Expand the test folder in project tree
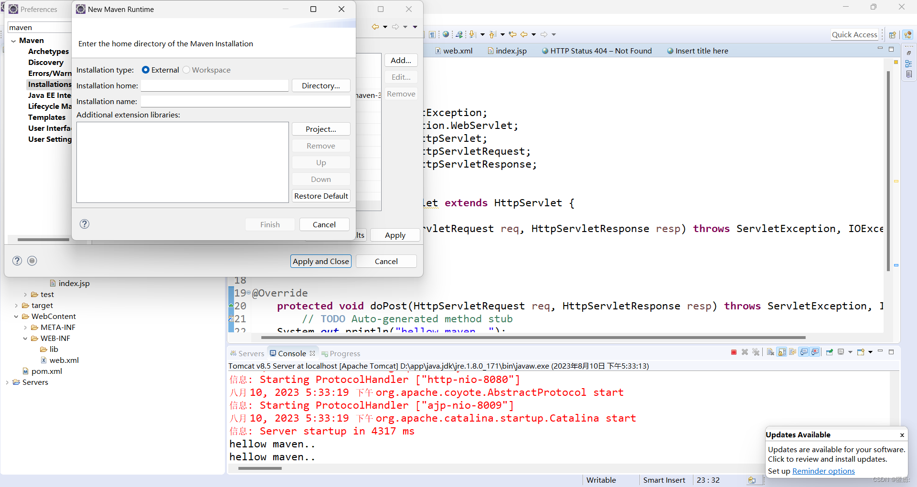This screenshot has height=487, width=917. (25, 295)
